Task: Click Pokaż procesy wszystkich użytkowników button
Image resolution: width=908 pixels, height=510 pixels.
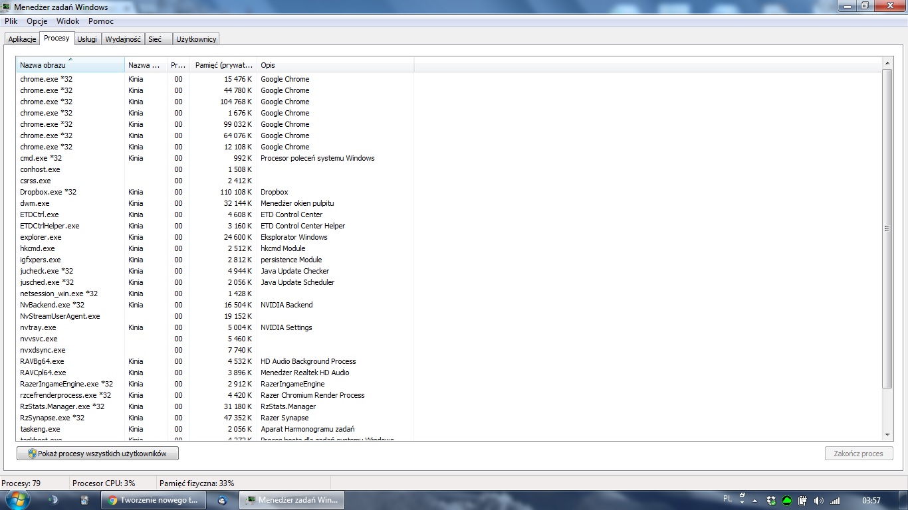Action: coord(98,454)
